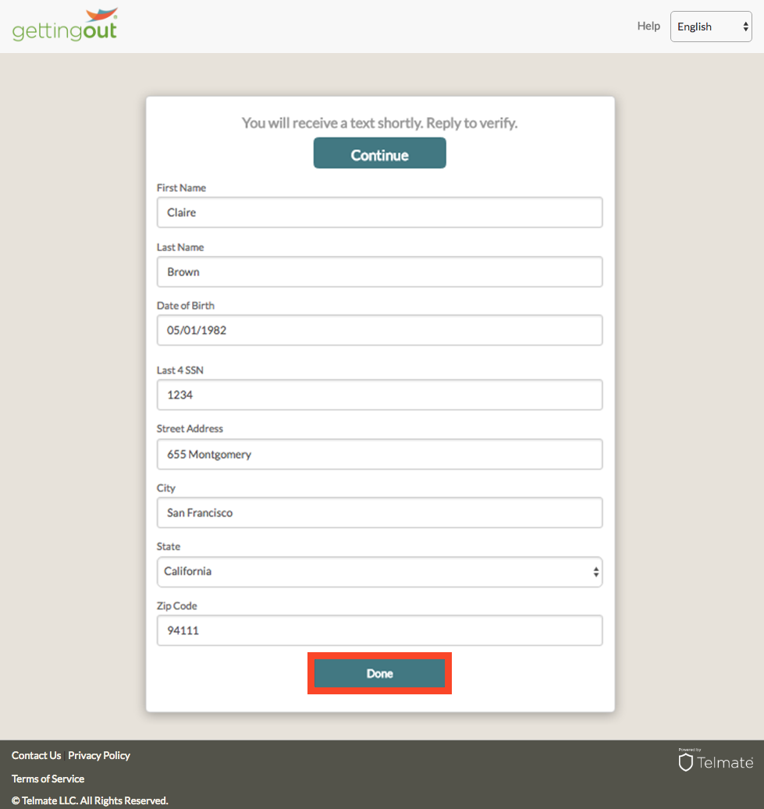Screen dimensions: 764x809
Task: Open Terms of Service link
Action: click(48, 779)
